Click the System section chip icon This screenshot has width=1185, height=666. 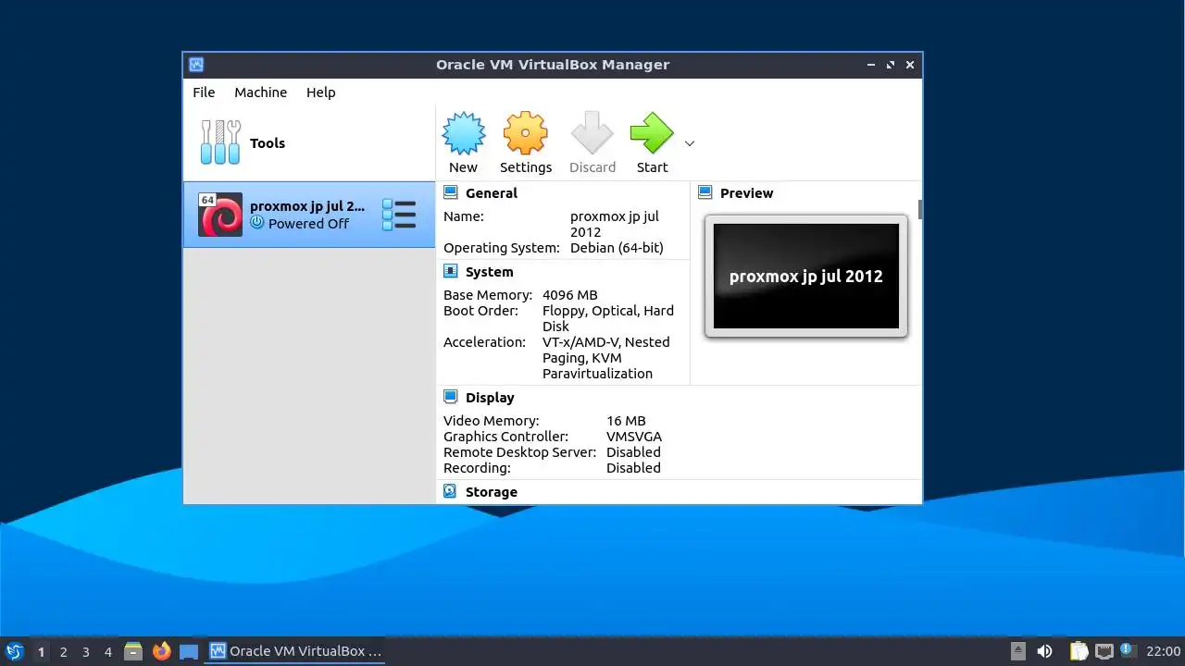point(450,271)
